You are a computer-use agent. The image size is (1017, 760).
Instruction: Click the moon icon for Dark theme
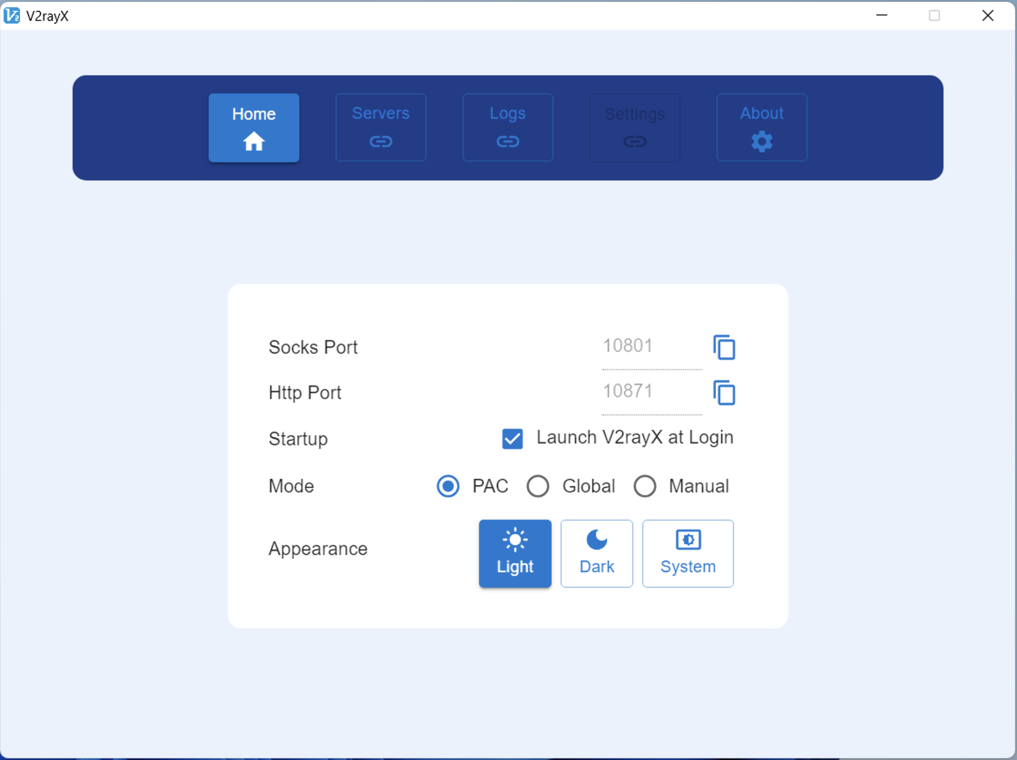(597, 540)
